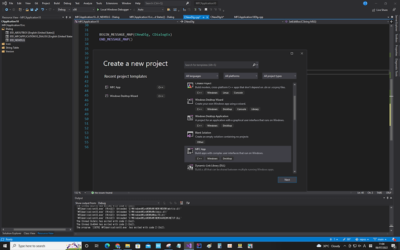Select the Blank Solution template icon
This screenshot has width=400, height=250.
click(x=189, y=134)
